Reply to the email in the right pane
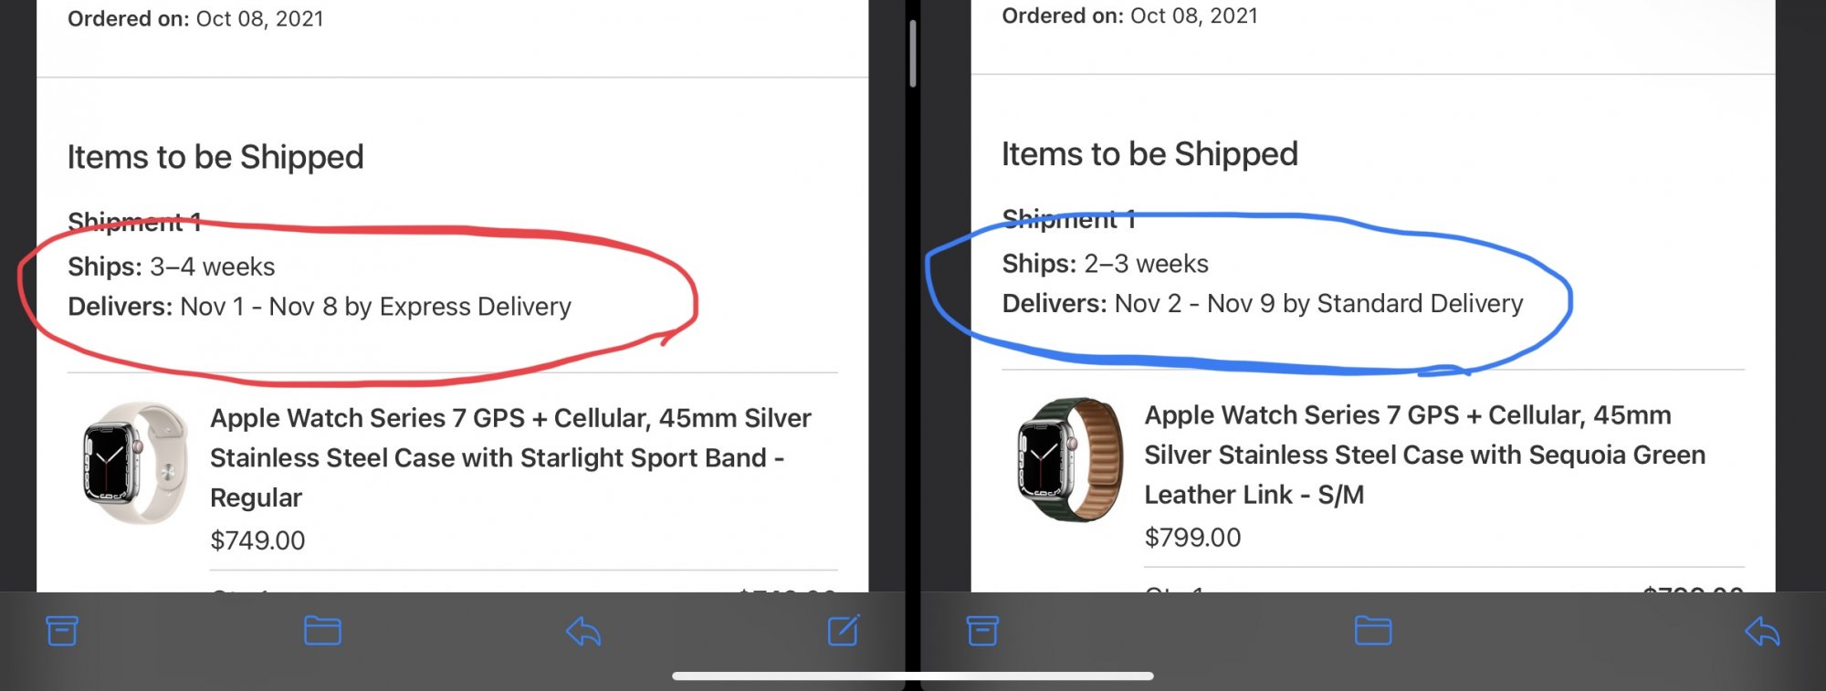Image resolution: width=1826 pixels, height=691 pixels. tap(1762, 631)
